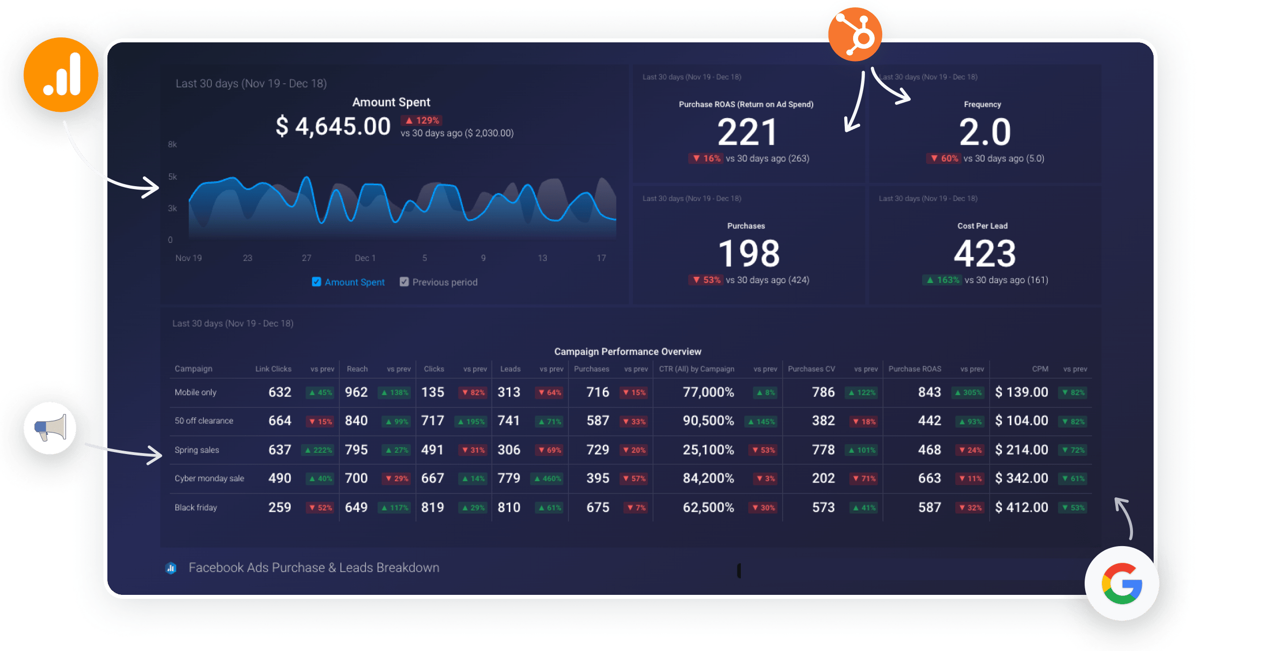
Task: Click the Databox logo beside dashboard title
Action: tap(171, 568)
